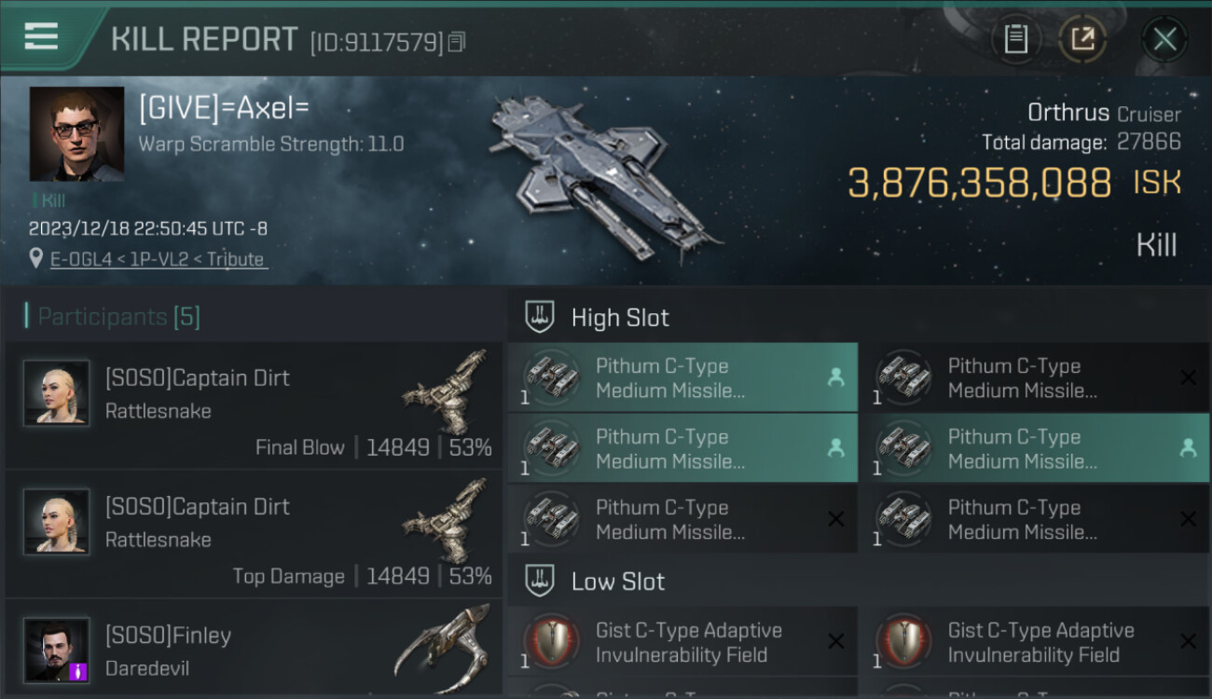Click the High Slot section icon

tap(541, 317)
